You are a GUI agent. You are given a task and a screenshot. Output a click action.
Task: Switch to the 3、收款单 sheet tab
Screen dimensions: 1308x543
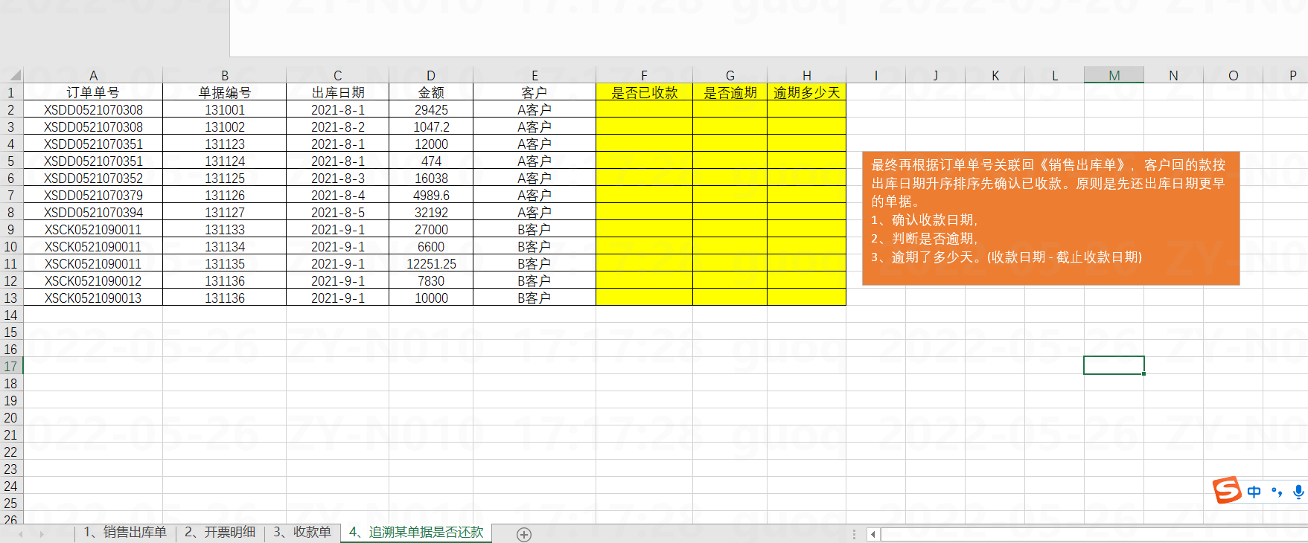[302, 533]
